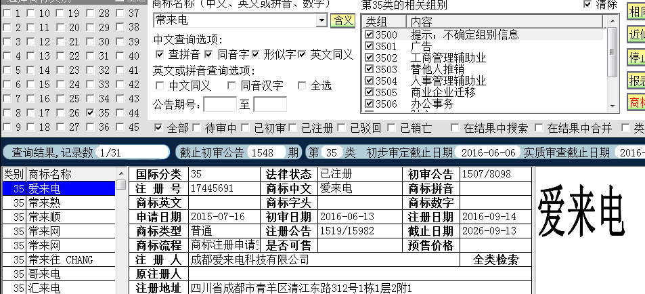Screen dimensions: 645x294
Task: Click the 全类检索 button
Action: pyautogui.click(x=495, y=260)
